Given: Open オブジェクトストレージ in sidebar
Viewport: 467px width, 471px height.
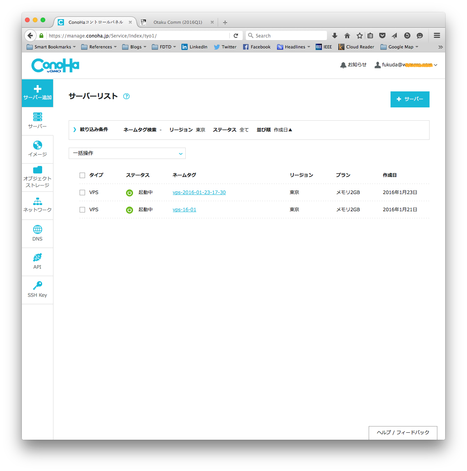Looking at the screenshot, I should pos(37,178).
